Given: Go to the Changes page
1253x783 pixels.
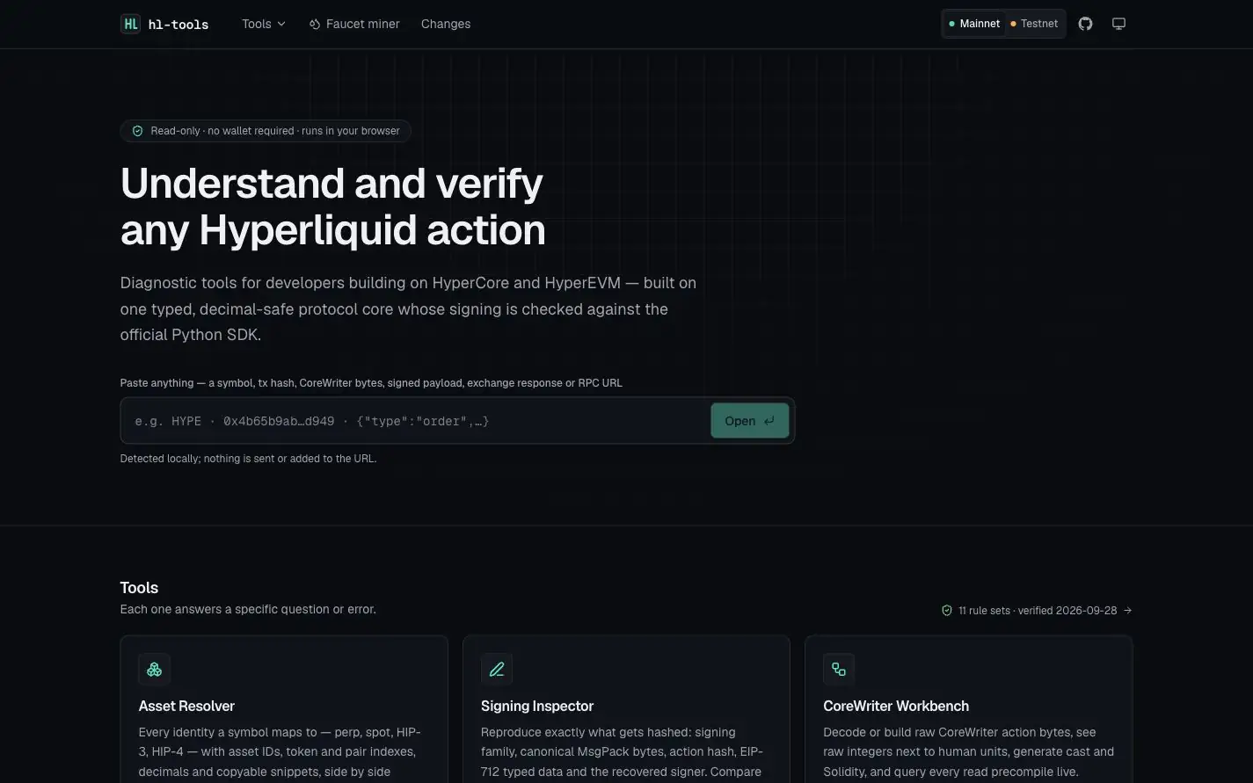Looking at the screenshot, I should 446,24.
